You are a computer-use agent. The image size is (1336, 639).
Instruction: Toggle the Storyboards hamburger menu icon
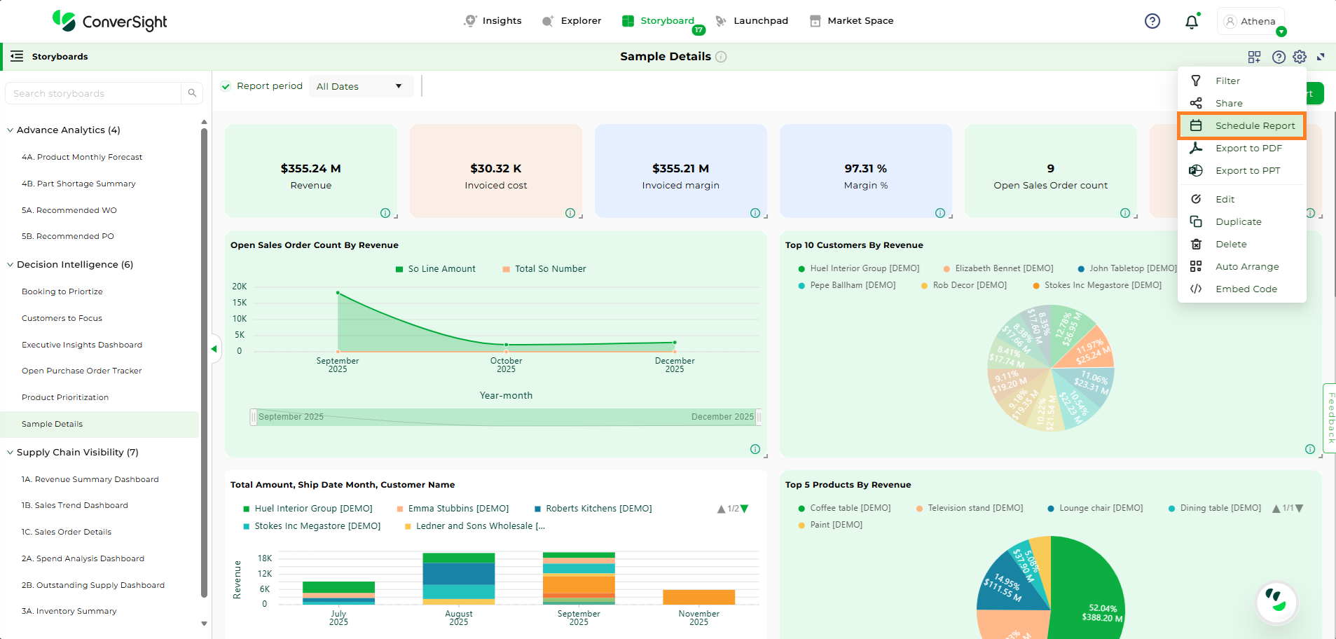17,56
